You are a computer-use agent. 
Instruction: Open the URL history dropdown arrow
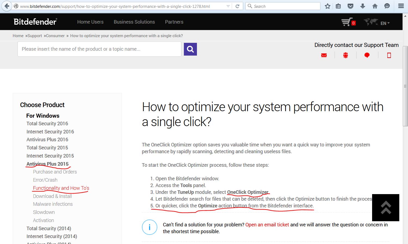[228, 6]
